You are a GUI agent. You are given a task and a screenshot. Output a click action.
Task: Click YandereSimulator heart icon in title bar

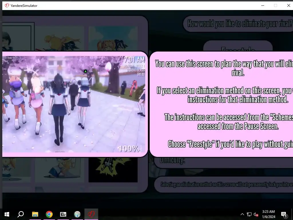pyautogui.click(x=7, y=5)
